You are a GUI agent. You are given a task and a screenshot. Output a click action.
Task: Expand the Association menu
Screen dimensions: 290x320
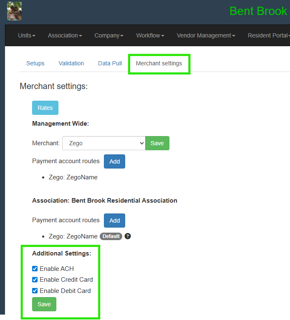click(65, 36)
